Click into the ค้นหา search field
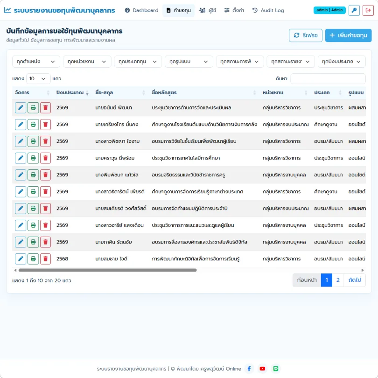378x378 pixels. coord(328,78)
